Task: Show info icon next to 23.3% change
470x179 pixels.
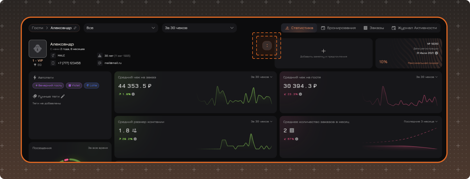Action: click(x=301, y=94)
